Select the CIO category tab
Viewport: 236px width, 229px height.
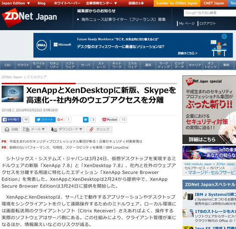[x=7, y=65]
